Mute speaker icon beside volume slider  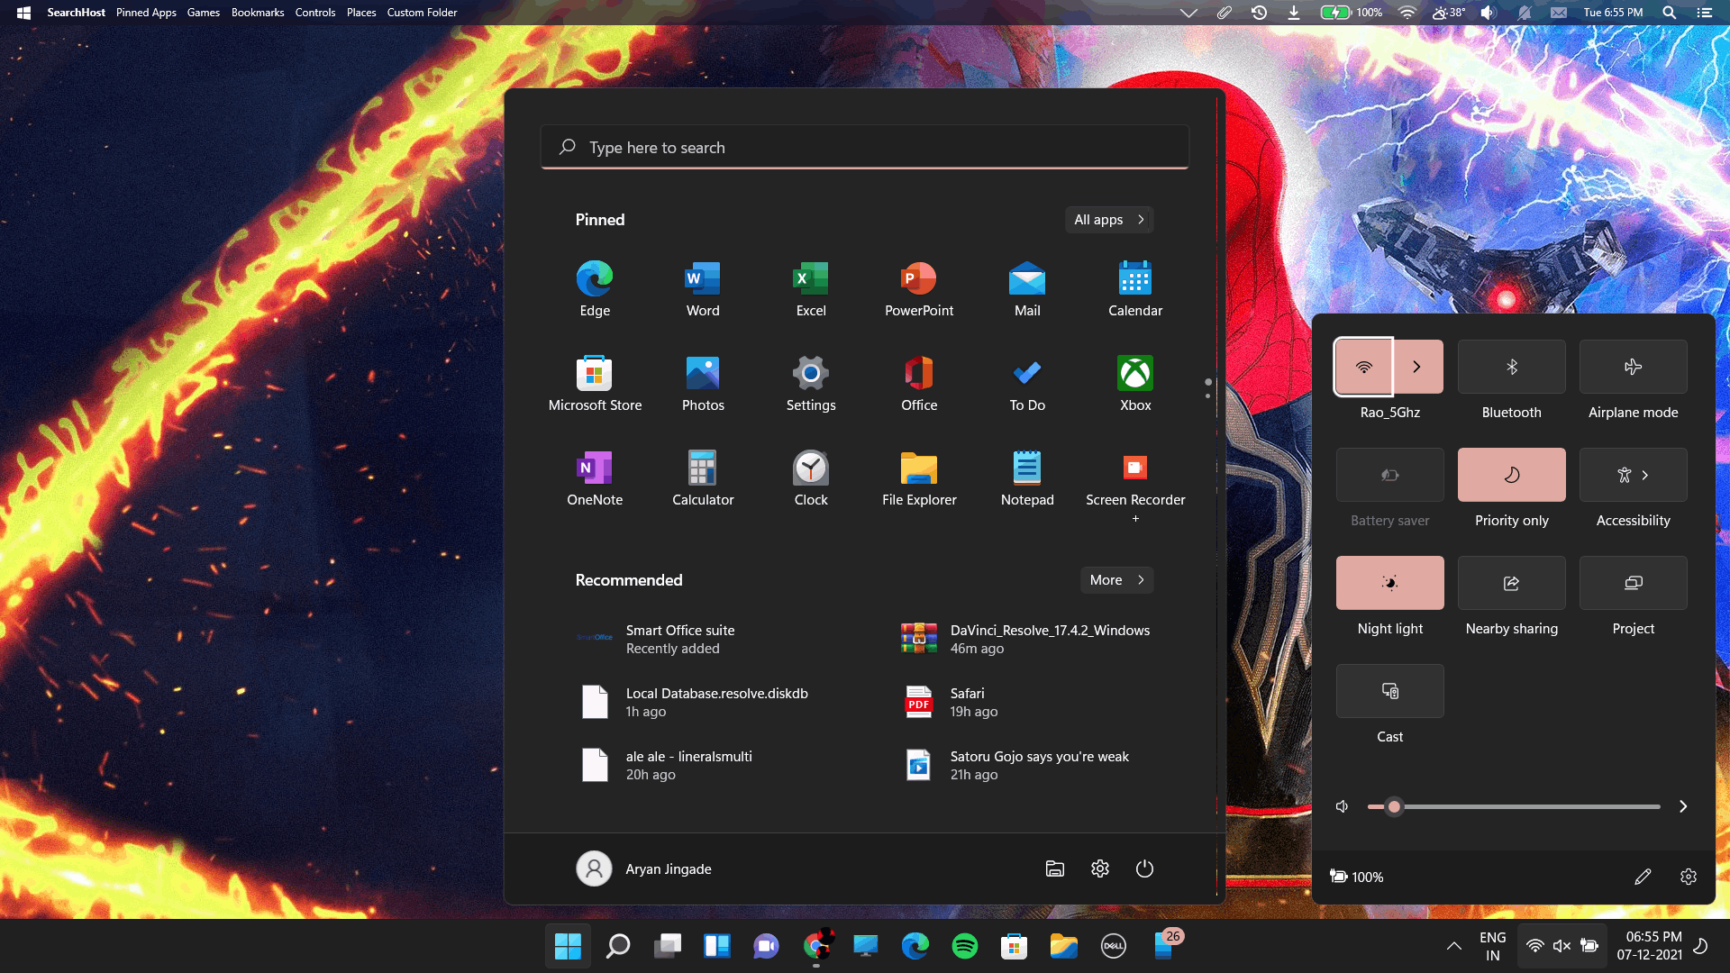point(1343,806)
